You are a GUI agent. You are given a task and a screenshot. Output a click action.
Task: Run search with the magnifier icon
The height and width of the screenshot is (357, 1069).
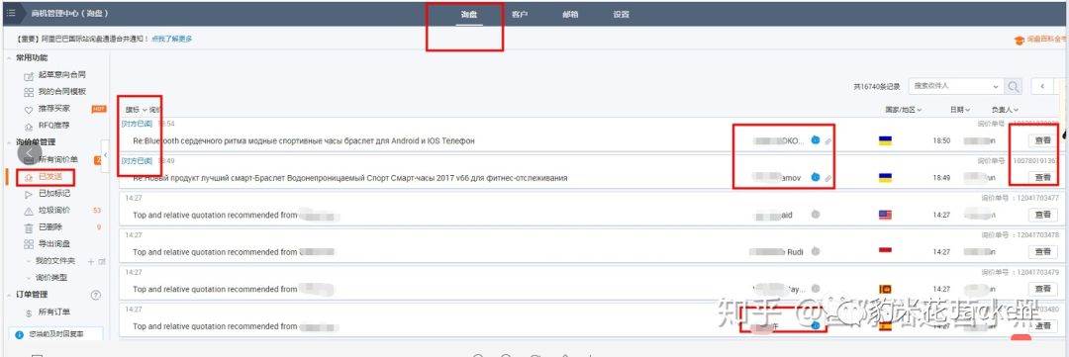1014,86
